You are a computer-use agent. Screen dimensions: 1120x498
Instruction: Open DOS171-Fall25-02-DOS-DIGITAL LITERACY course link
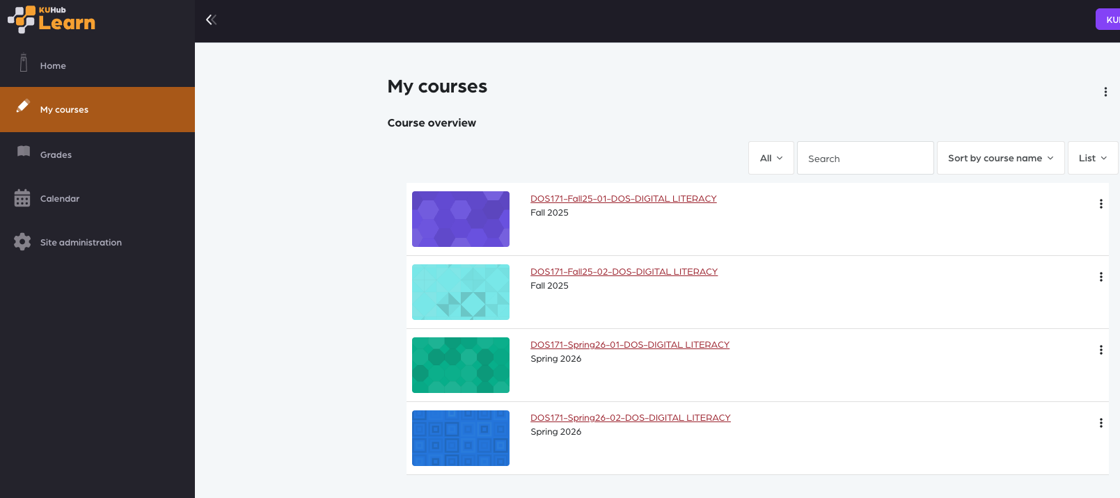624,272
